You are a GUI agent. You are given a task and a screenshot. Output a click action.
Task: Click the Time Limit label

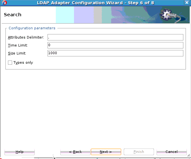[18, 45]
